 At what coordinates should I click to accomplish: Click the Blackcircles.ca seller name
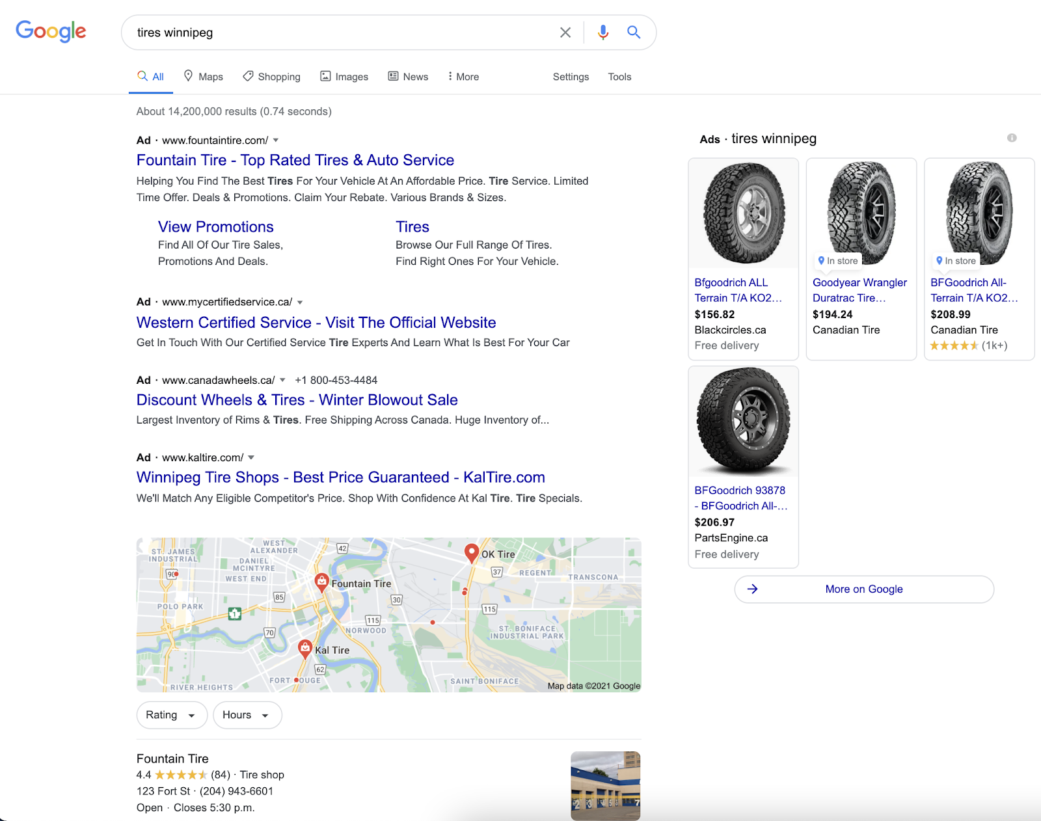tap(730, 330)
